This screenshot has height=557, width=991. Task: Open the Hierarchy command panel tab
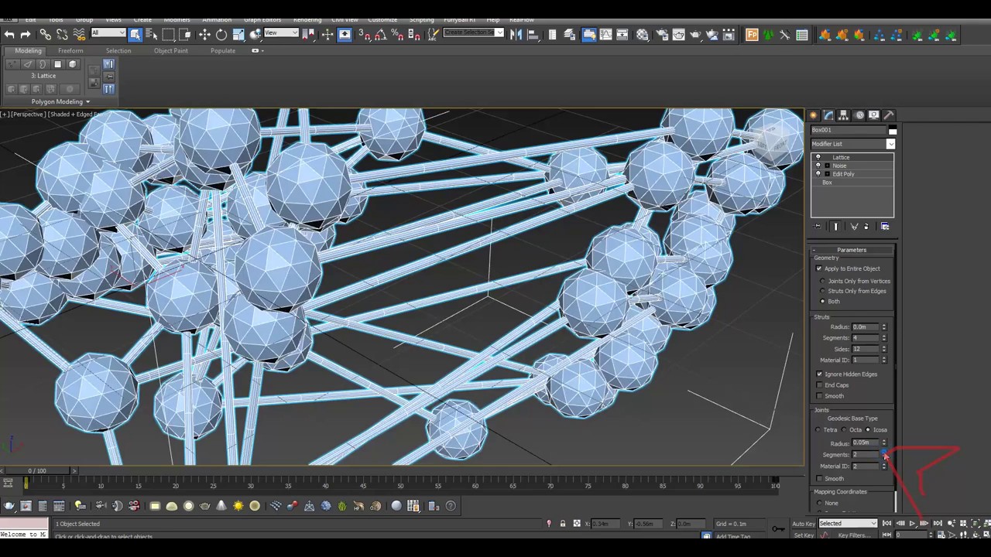(844, 115)
